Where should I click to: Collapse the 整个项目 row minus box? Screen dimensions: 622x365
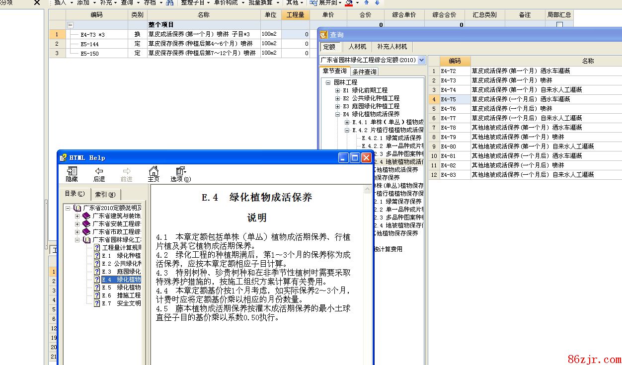click(x=70, y=25)
